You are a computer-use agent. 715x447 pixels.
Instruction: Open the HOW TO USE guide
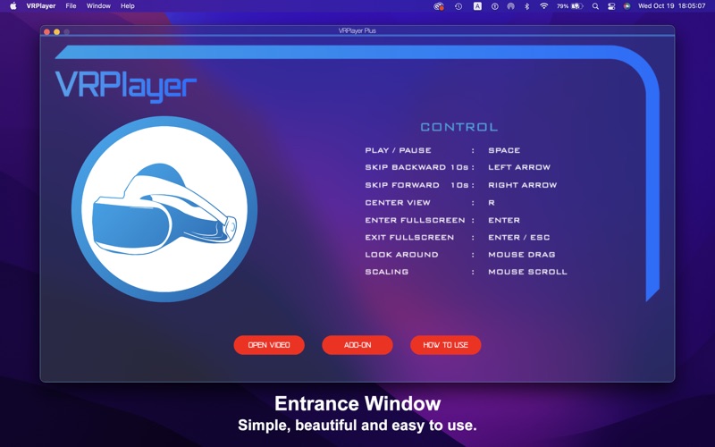pos(445,345)
